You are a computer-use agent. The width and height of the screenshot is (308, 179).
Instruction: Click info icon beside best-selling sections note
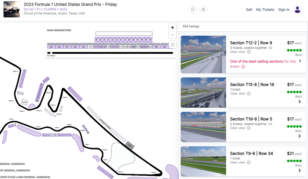(243, 66)
